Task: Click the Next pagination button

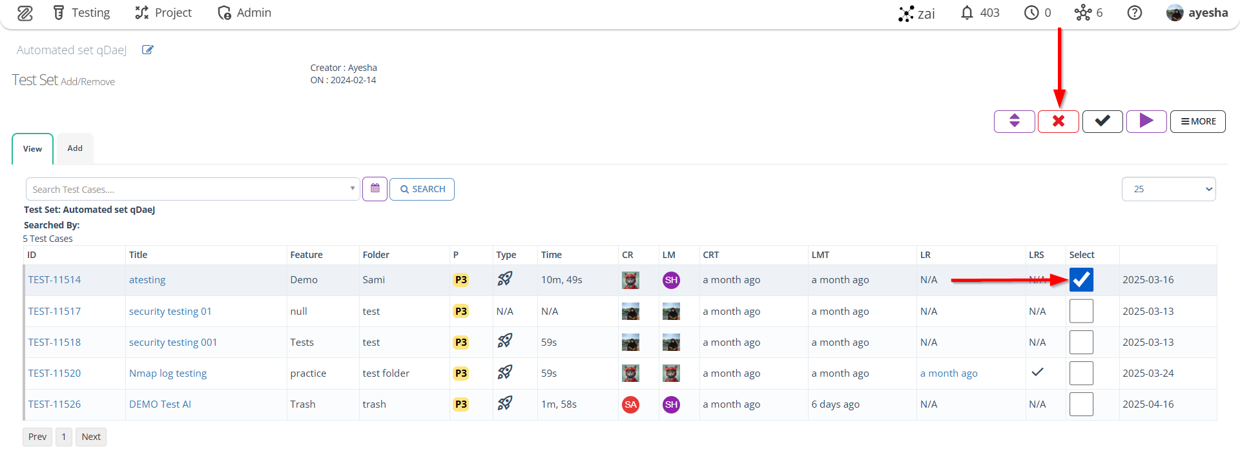Action: point(91,437)
